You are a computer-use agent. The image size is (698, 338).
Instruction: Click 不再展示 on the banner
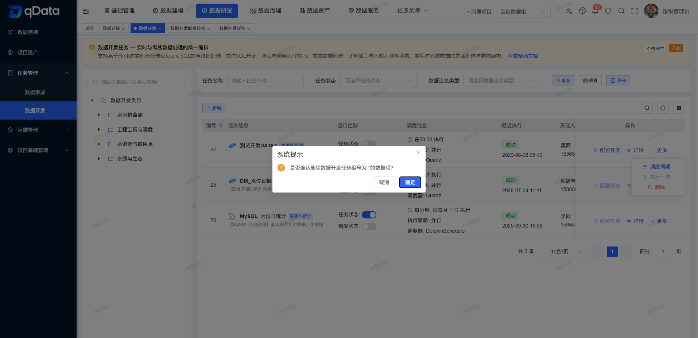point(655,48)
